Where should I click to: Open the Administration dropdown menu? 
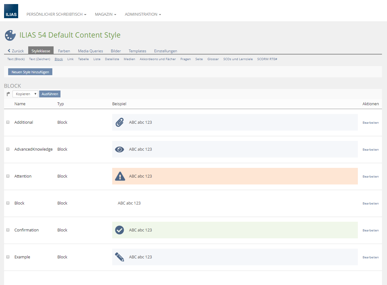(143, 14)
